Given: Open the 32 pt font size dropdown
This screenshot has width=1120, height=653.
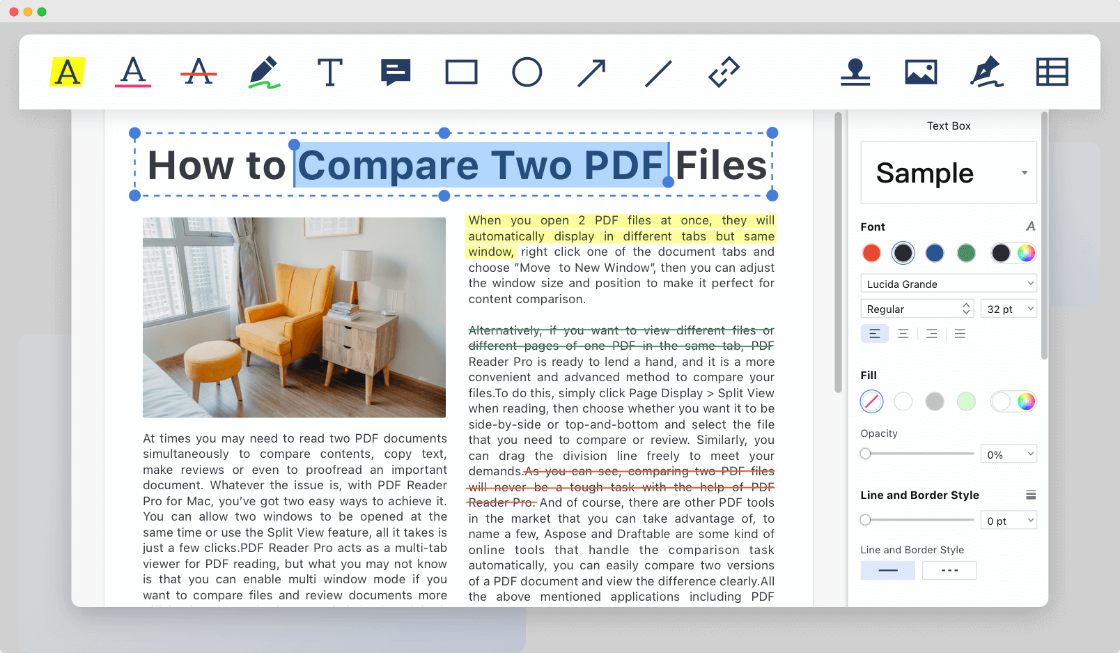Looking at the screenshot, I should tap(1009, 309).
